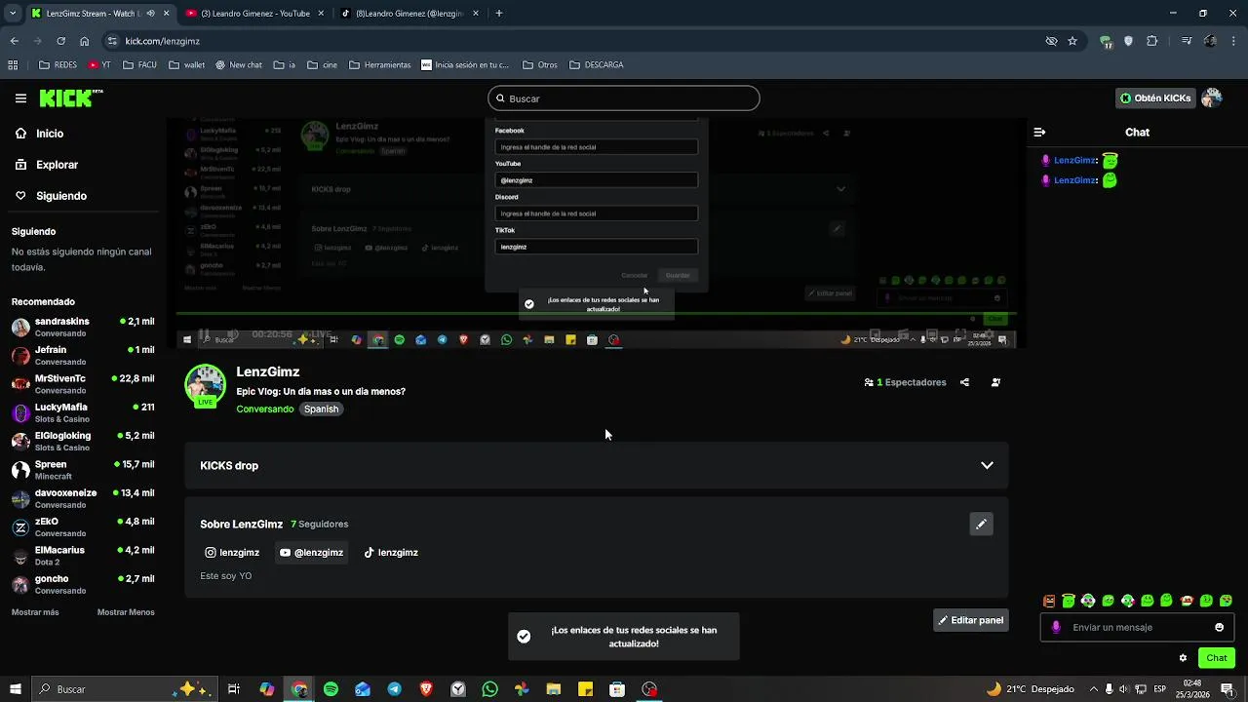Open davooxeneize recommended channel
The width and height of the screenshot is (1248, 702).
tap(83, 498)
